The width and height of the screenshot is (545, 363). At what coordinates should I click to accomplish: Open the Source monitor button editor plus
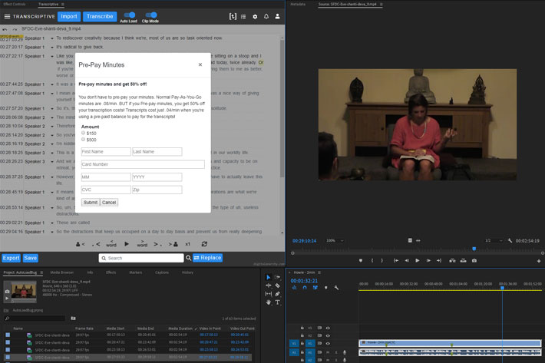(x=539, y=261)
